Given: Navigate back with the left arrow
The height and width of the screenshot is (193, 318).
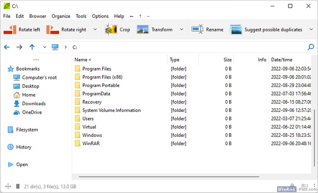Looking at the screenshot, I should pos(7,47).
